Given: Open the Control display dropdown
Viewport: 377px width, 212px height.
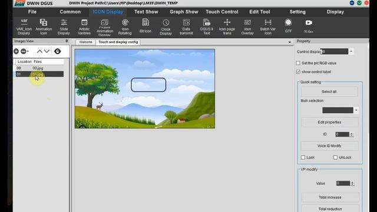Looking at the screenshot, I should [351, 51].
